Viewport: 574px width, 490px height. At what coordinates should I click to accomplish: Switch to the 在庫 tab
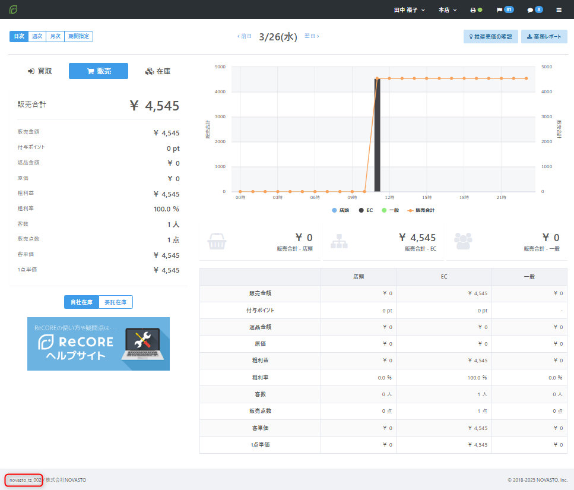[x=158, y=71]
